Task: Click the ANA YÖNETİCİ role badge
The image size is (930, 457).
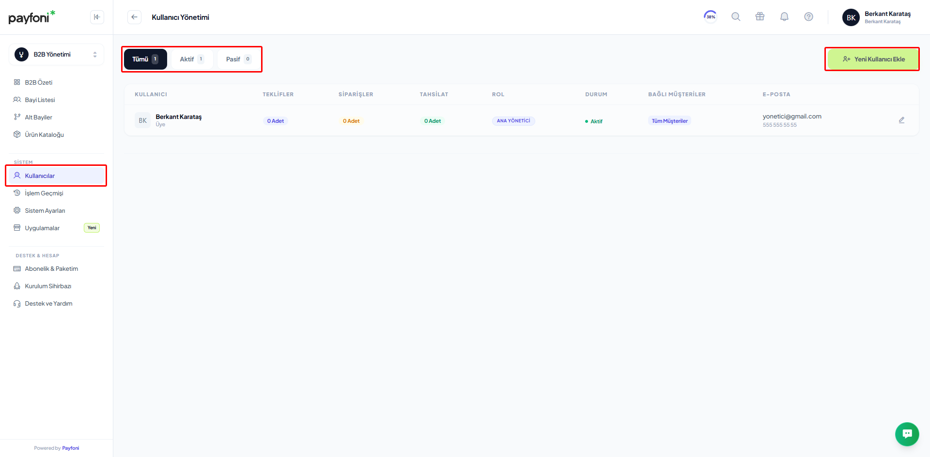Action: (x=513, y=121)
